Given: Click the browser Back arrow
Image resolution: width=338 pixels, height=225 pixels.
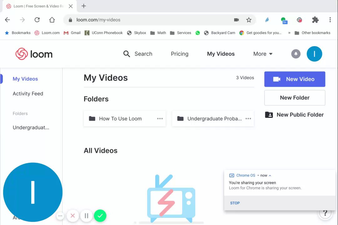Looking at the screenshot, I should click(x=8, y=20).
